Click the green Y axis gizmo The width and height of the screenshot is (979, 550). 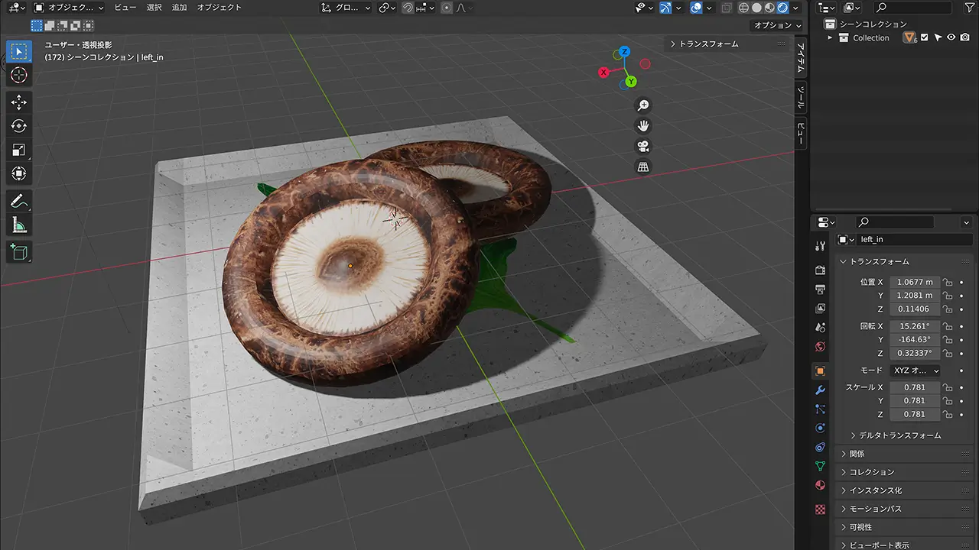coord(631,81)
